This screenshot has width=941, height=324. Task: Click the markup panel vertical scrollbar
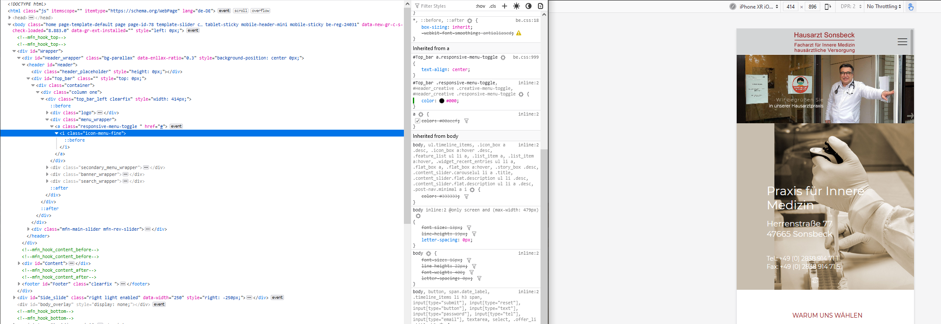click(407, 116)
